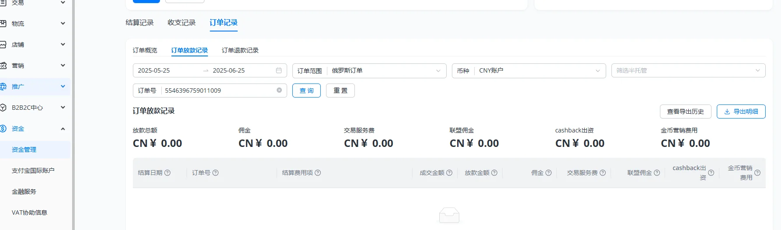Switch to 结算记录 tab
This screenshot has height=230, width=781.
(139, 23)
